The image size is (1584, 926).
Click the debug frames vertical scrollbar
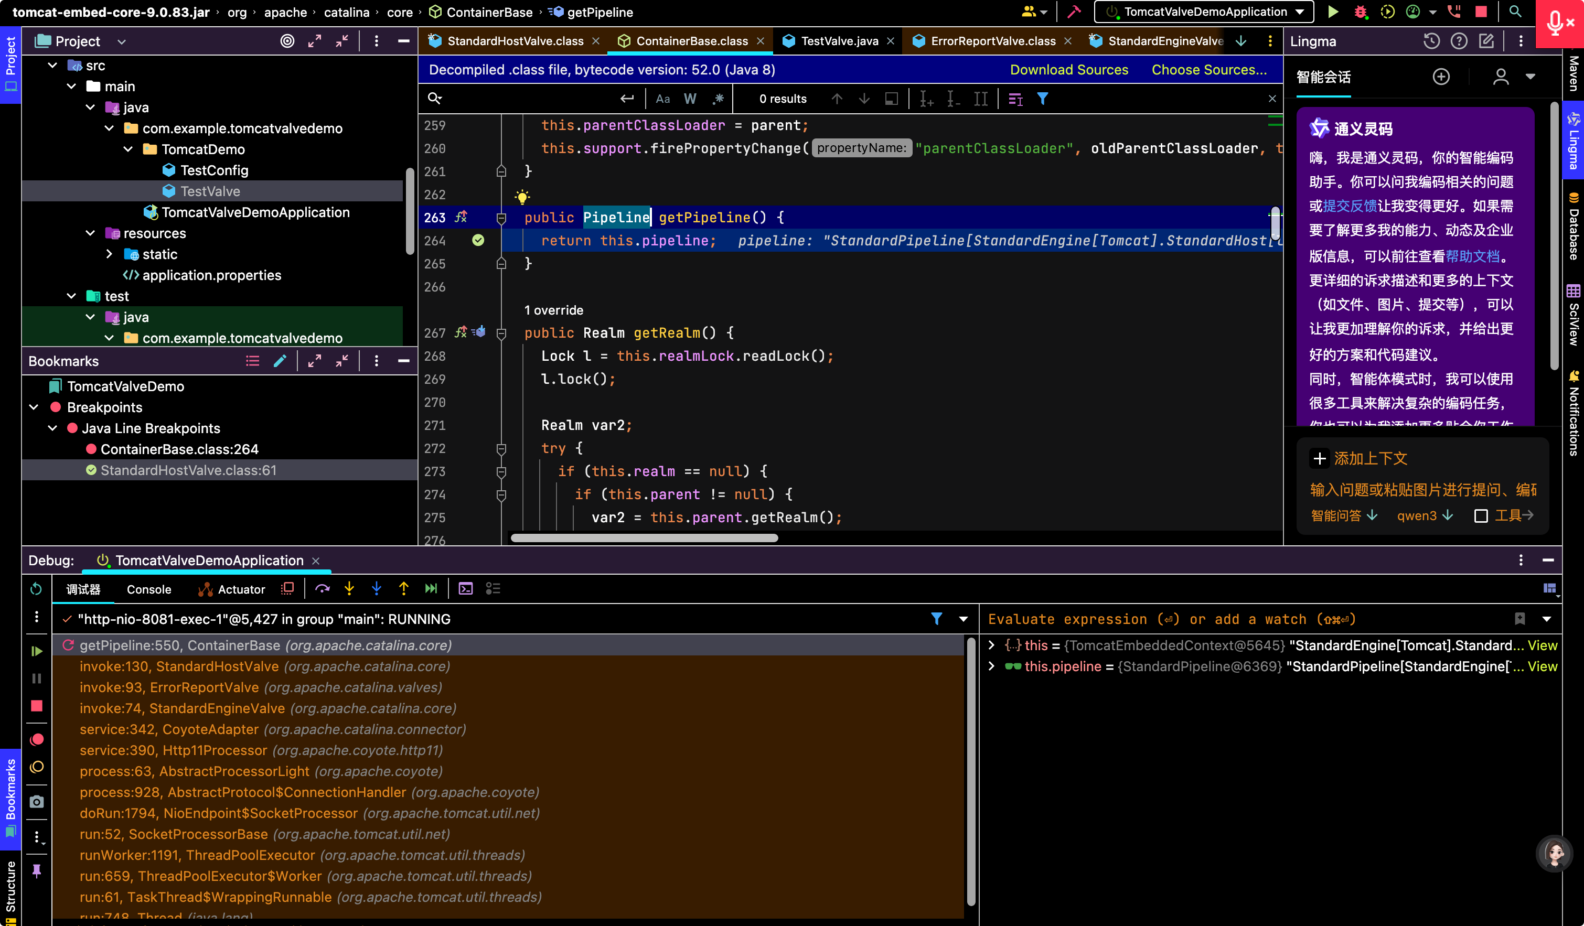pyautogui.click(x=970, y=771)
